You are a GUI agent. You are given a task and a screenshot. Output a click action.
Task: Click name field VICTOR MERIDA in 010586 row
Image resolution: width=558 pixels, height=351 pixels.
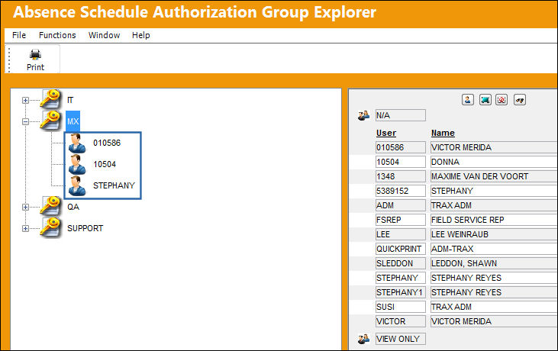coord(494,147)
